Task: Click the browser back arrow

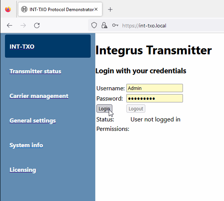Action: click(10, 26)
